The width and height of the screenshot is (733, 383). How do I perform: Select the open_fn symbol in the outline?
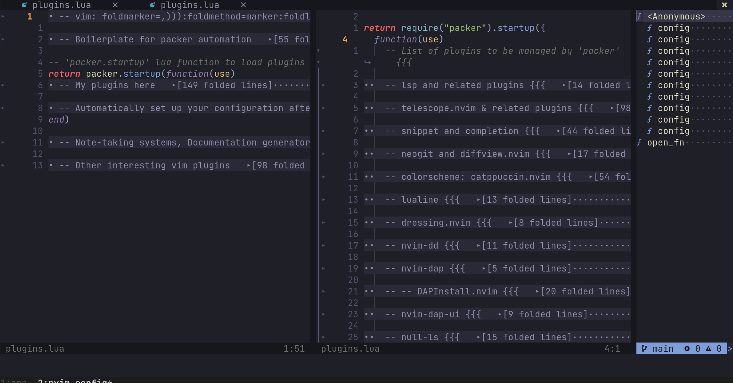665,142
